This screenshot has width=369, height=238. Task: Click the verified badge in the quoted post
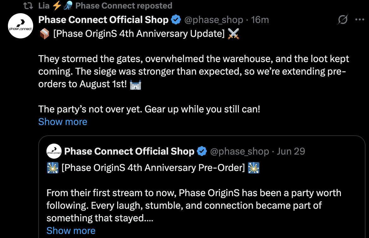coord(202,151)
